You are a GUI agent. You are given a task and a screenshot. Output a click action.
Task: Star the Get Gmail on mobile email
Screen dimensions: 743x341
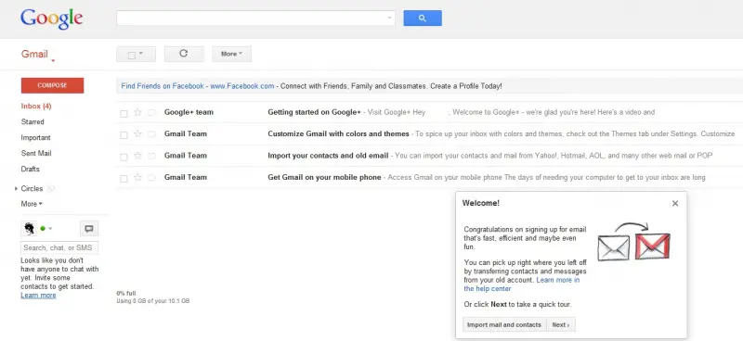click(x=137, y=177)
